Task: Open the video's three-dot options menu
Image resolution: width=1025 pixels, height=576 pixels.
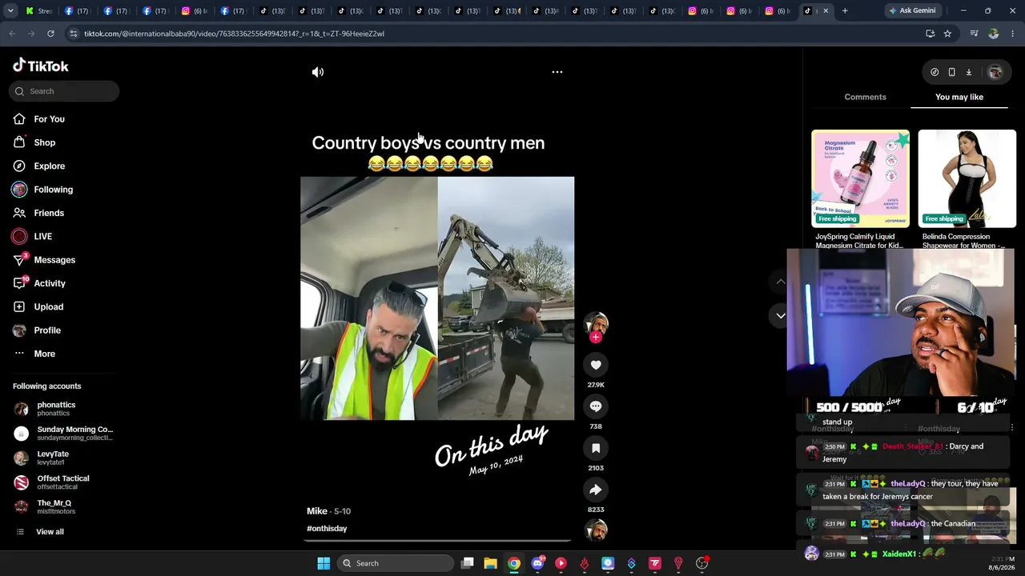Action: 557,72
